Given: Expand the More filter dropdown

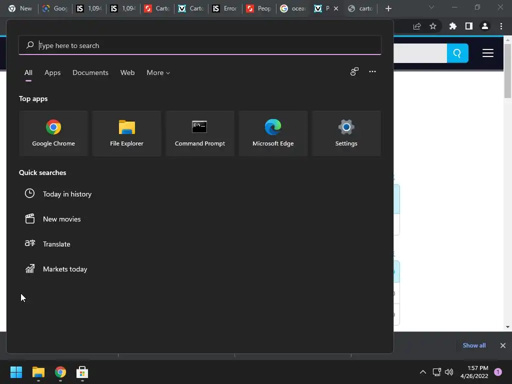Looking at the screenshot, I should click(158, 73).
